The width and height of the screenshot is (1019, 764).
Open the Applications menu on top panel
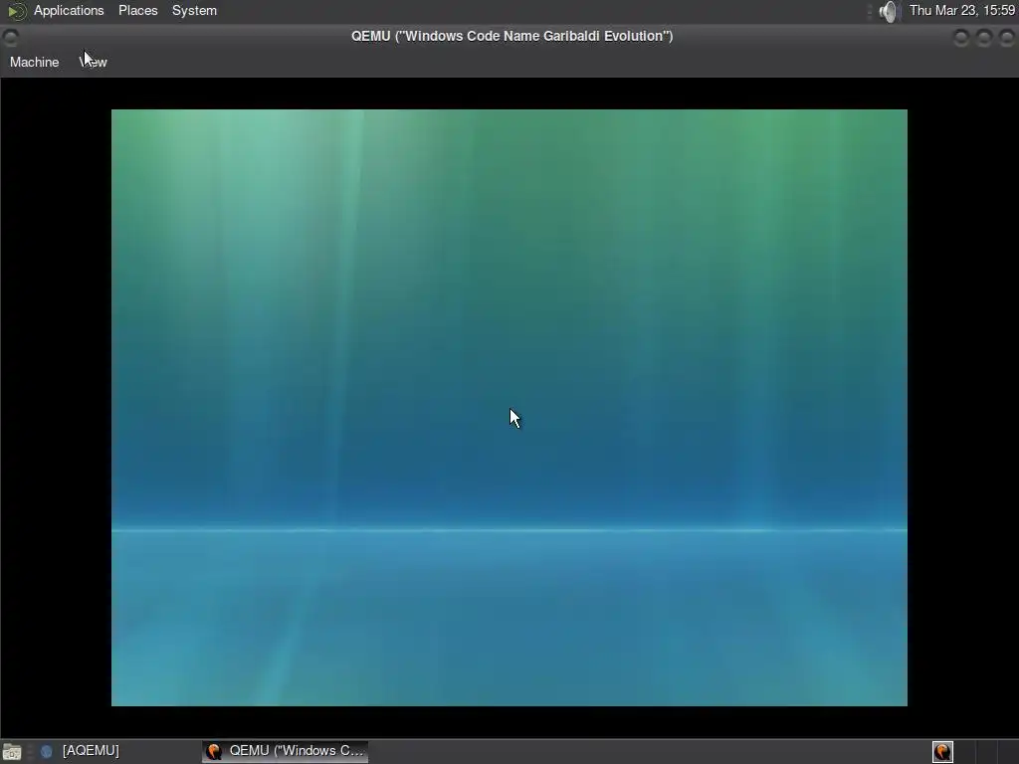pyautogui.click(x=69, y=10)
